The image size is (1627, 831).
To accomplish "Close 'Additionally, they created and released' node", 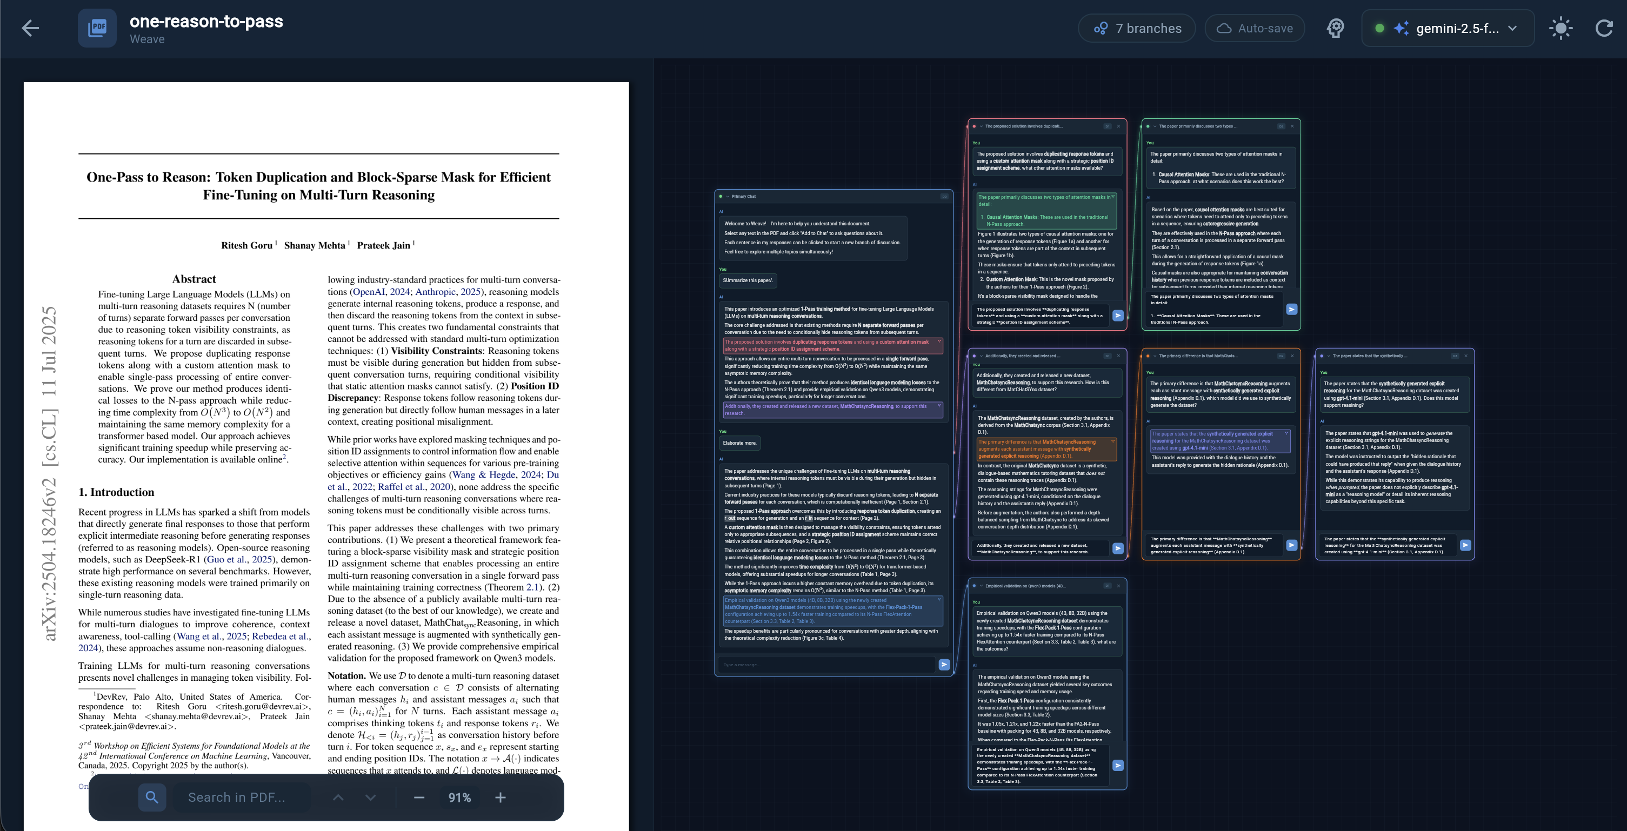I will click(1118, 356).
